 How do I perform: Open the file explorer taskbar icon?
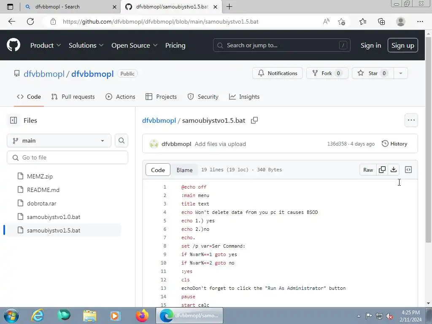pos(90,316)
